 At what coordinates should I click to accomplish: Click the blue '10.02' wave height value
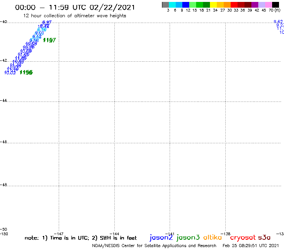coord(10,73)
